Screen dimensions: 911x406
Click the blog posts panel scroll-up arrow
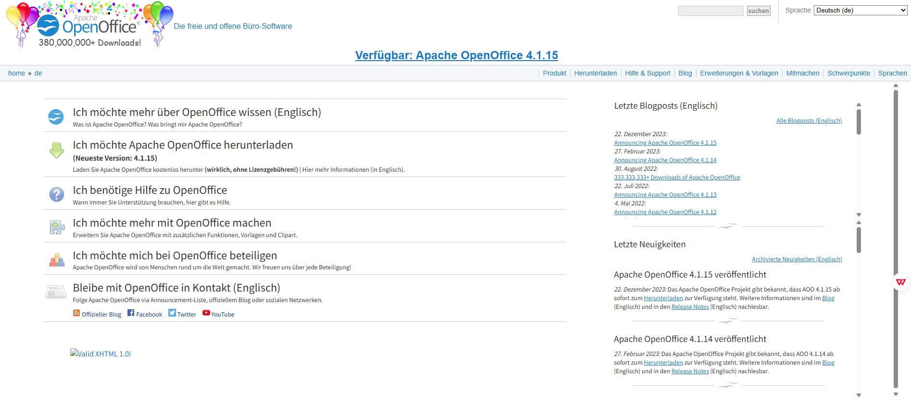tap(859, 104)
